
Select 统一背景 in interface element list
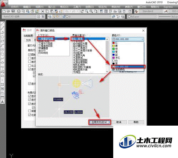pos(89,39)
